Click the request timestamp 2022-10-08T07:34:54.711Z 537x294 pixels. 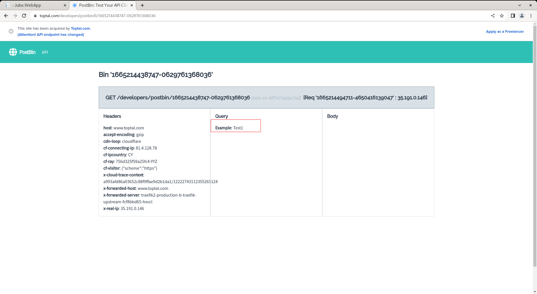[x=276, y=98]
